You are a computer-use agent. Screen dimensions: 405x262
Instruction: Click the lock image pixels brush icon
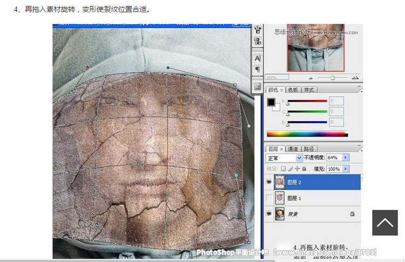(291, 169)
